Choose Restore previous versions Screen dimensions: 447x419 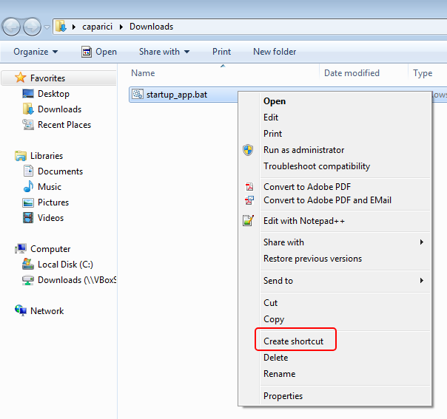point(312,259)
